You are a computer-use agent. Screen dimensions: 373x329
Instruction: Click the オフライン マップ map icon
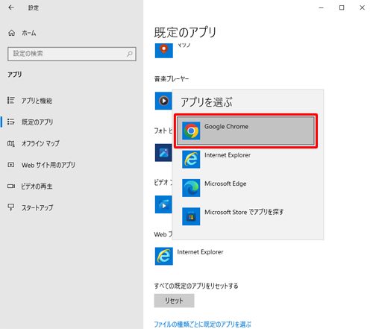(11, 143)
